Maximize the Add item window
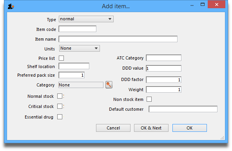Viewport: 232px width, 151px height. click(203, 4)
